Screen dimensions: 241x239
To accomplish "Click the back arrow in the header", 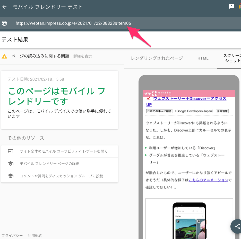I will pyautogui.click(x=4, y=7).
